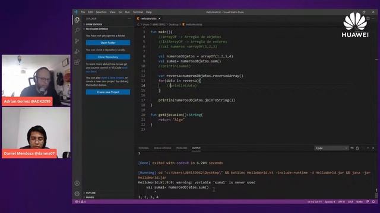Open the Search view in activity bar

(77, 30)
